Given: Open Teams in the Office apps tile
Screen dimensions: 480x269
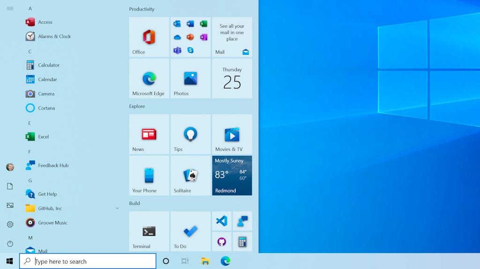Looking at the screenshot, I should click(177, 51).
